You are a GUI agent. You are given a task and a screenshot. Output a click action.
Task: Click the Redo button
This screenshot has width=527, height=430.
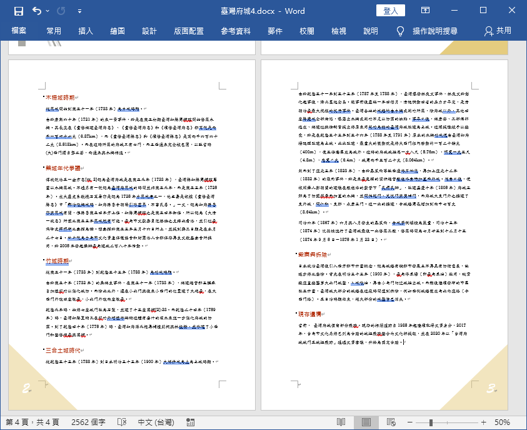point(61,11)
